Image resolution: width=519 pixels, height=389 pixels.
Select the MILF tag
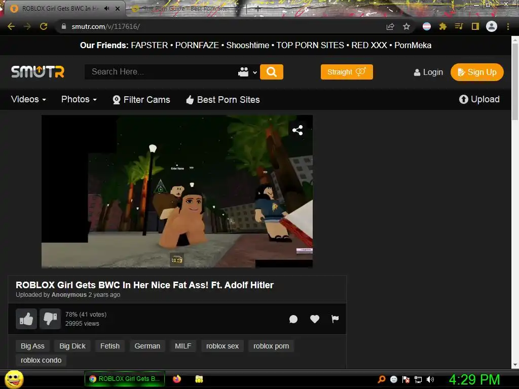pyautogui.click(x=183, y=346)
